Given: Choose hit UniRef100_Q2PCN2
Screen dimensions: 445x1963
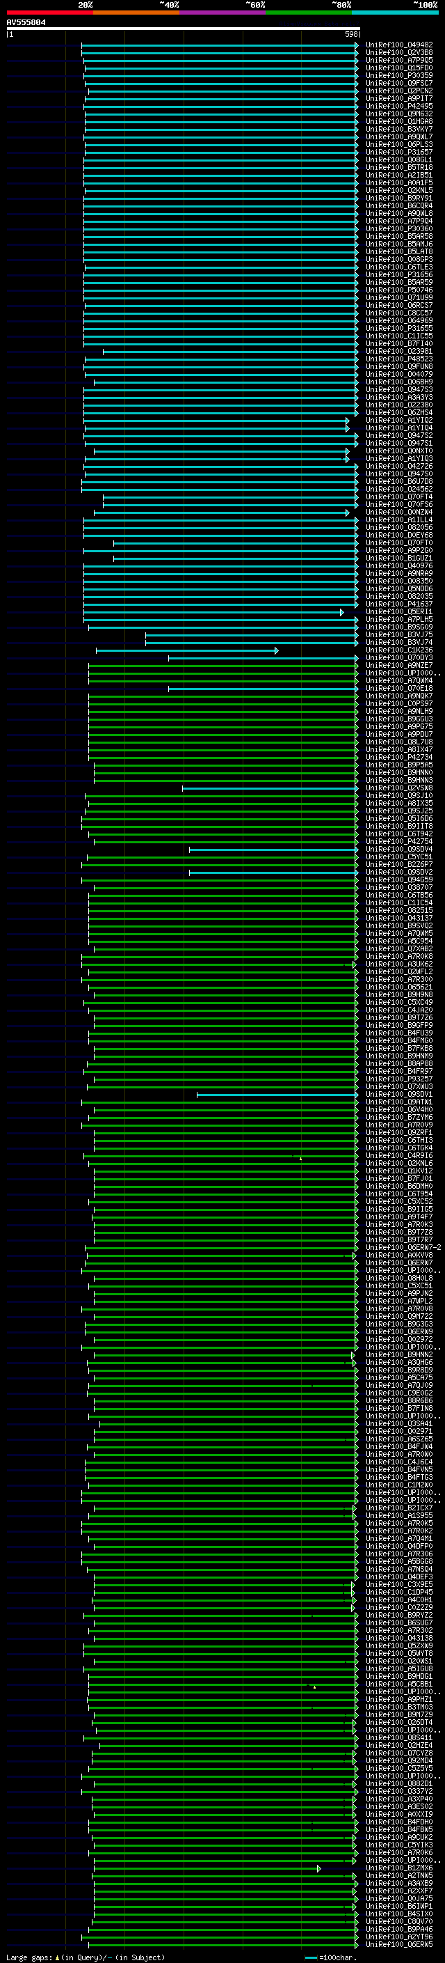Looking at the screenshot, I should (x=399, y=91).
